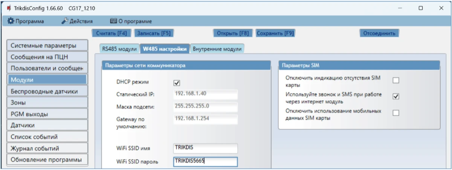The width and height of the screenshot is (452, 170).
Task: Toggle the DHCP режим checkbox
Action: click(x=177, y=83)
